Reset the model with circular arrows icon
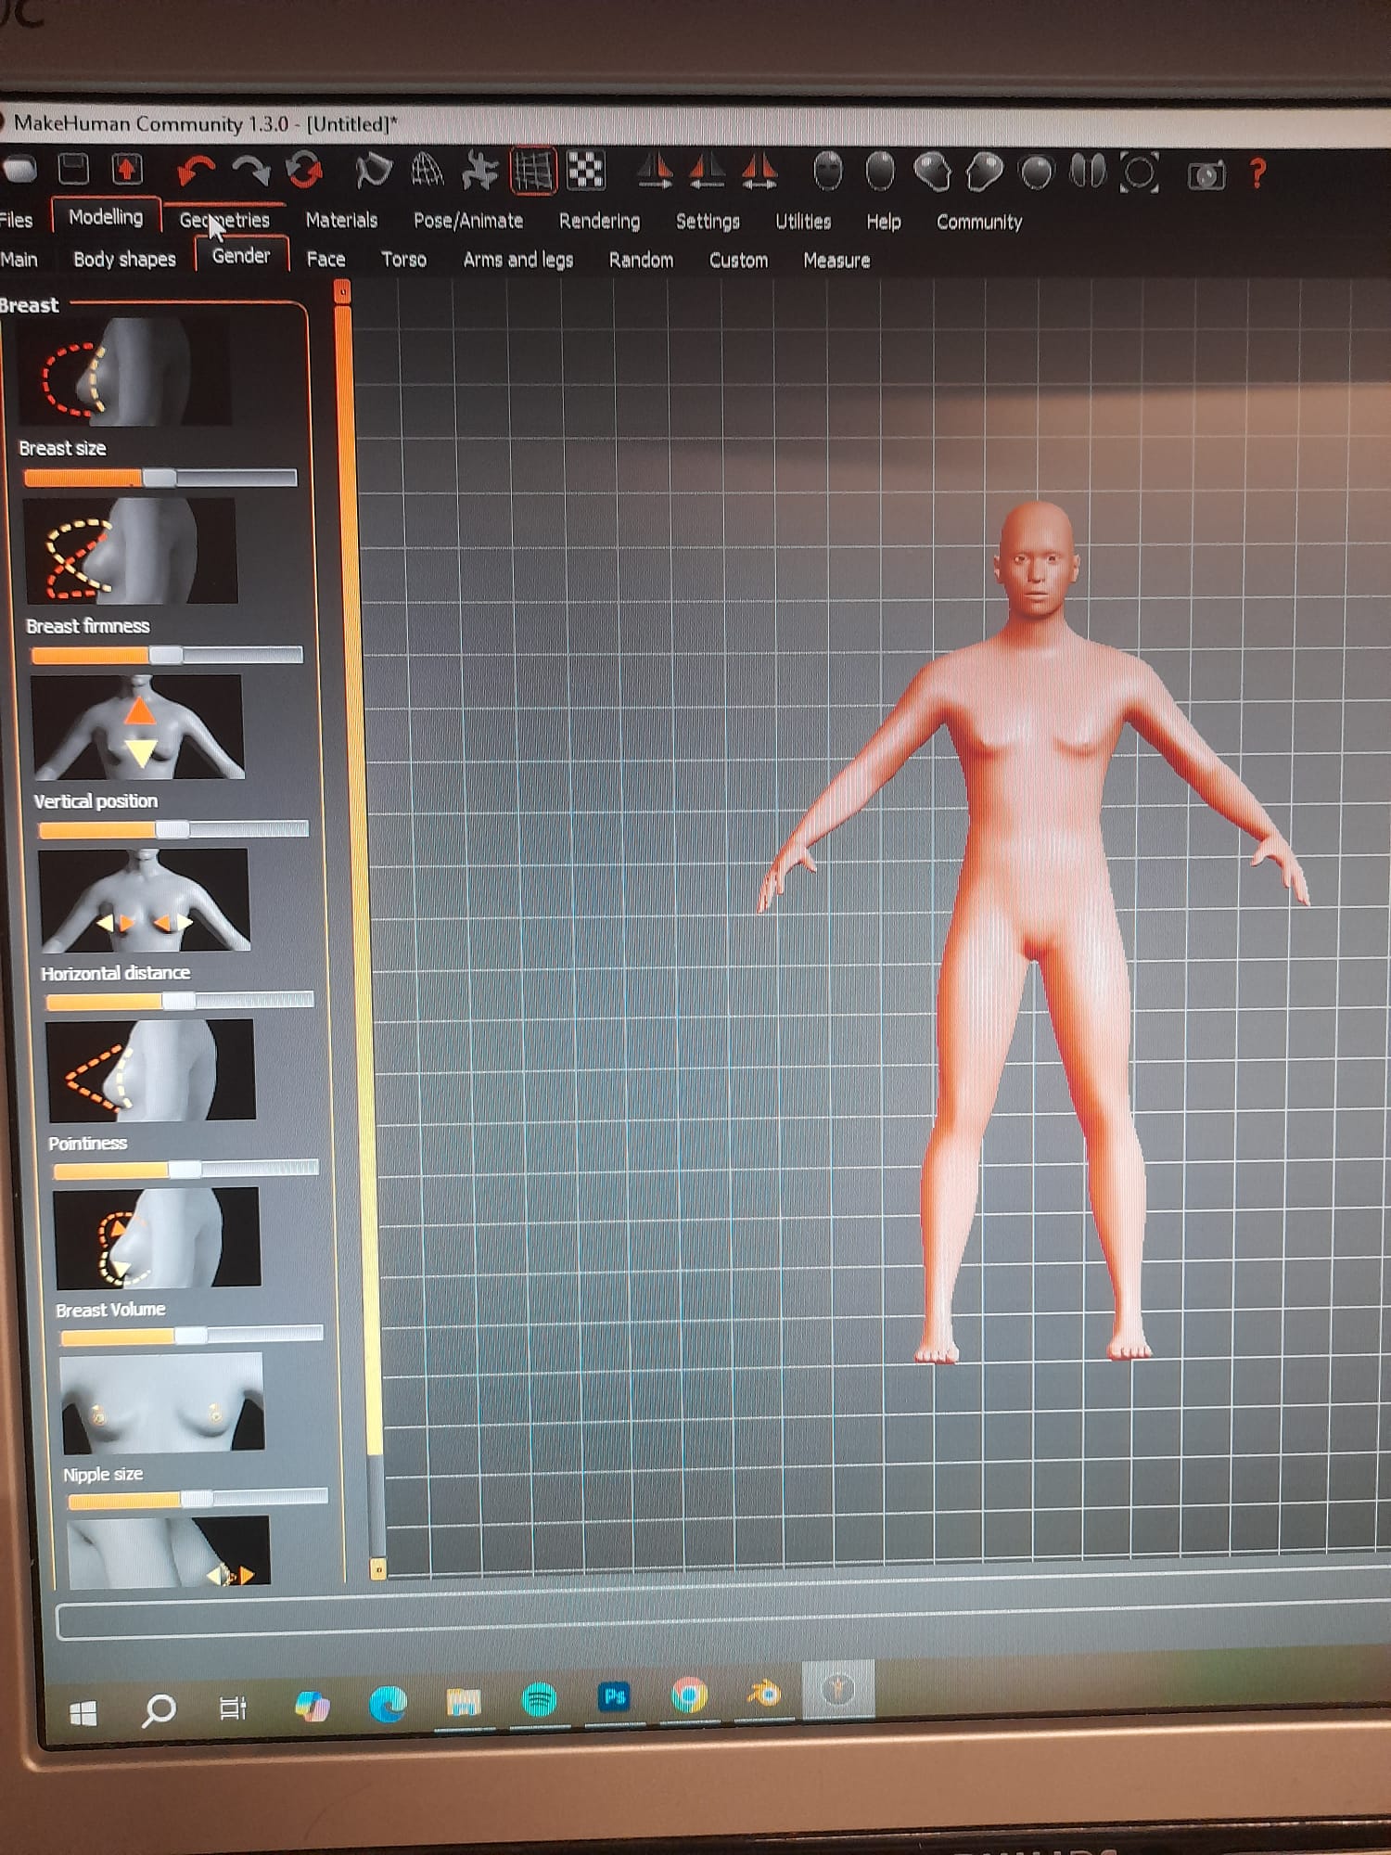This screenshot has width=1391, height=1855. pos(304,171)
